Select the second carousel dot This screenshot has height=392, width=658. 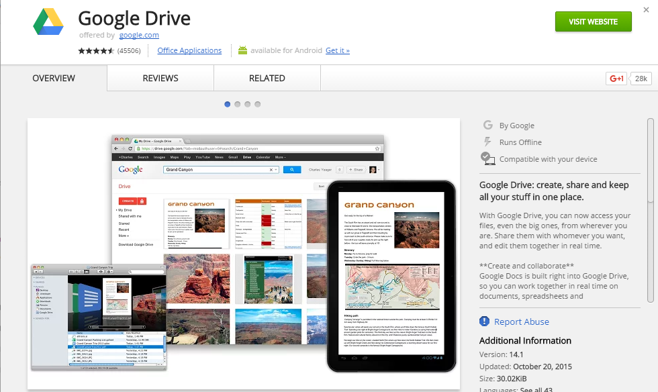[237, 104]
